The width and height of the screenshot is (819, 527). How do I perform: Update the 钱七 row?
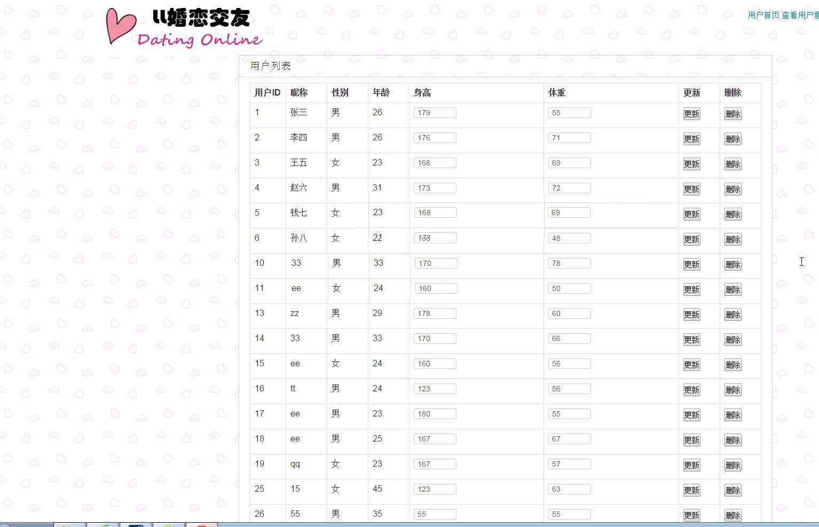tap(691, 214)
